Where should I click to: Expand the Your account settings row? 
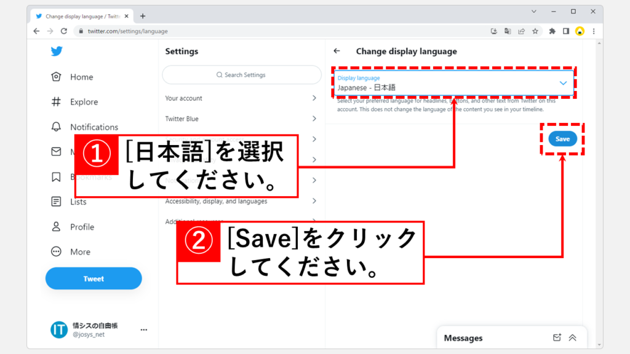coord(241,98)
